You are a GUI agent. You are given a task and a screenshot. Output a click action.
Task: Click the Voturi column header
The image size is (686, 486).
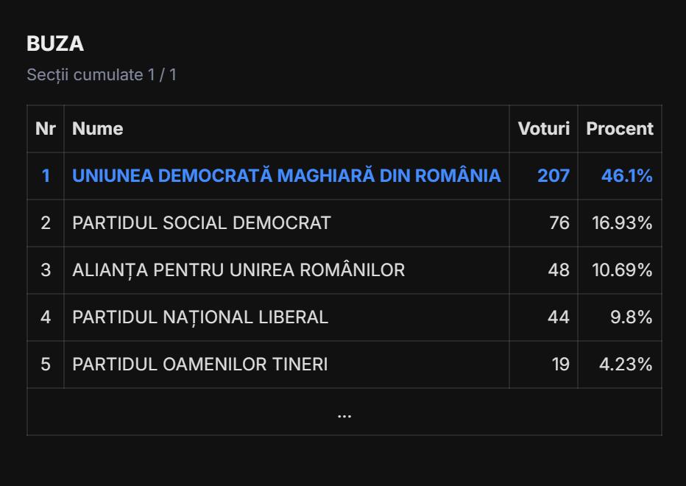coord(543,129)
